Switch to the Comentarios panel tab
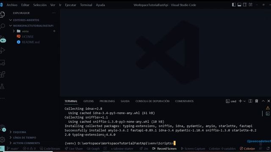This screenshot has height=152, width=271. coord(184,101)
